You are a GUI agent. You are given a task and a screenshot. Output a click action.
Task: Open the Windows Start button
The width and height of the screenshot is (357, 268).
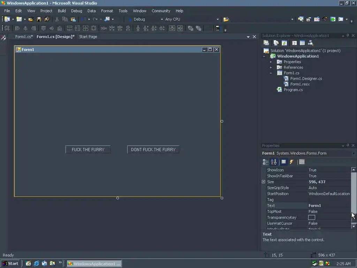point(10,263)
